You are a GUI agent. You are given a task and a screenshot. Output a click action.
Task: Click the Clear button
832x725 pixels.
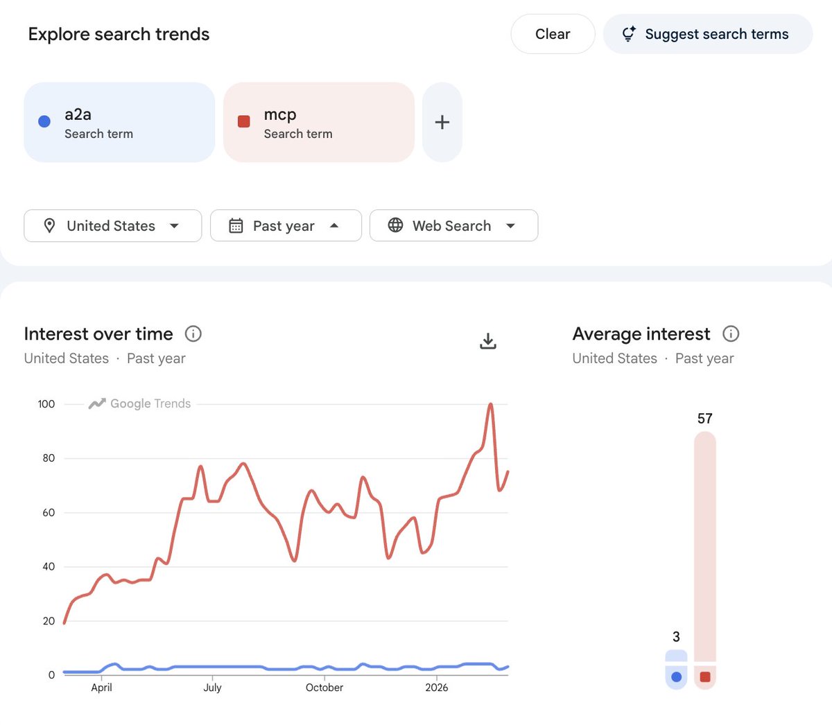pos(553,34)
